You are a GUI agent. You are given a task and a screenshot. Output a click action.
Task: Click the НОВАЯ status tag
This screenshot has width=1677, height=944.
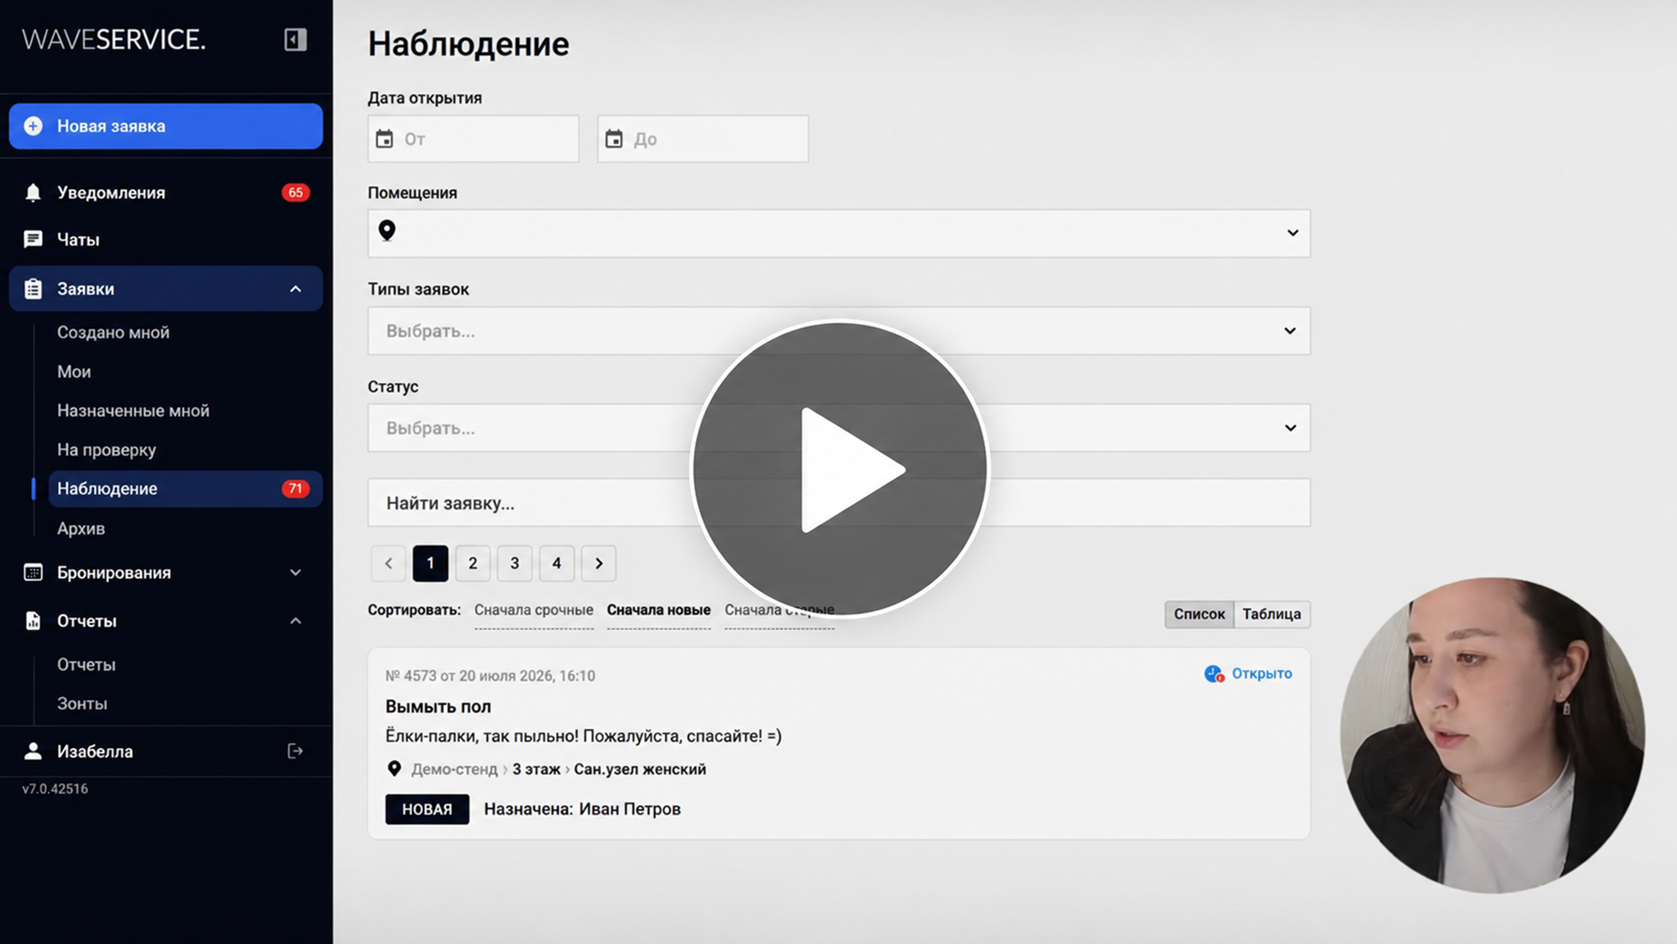(x=427, y=809)
